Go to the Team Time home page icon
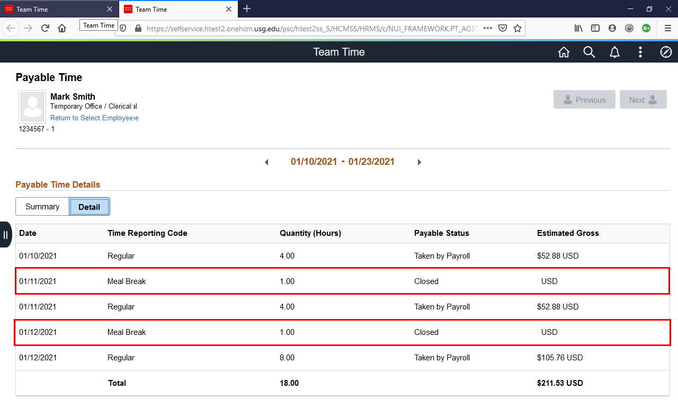 pyautogui.click(x=564, y=52)
